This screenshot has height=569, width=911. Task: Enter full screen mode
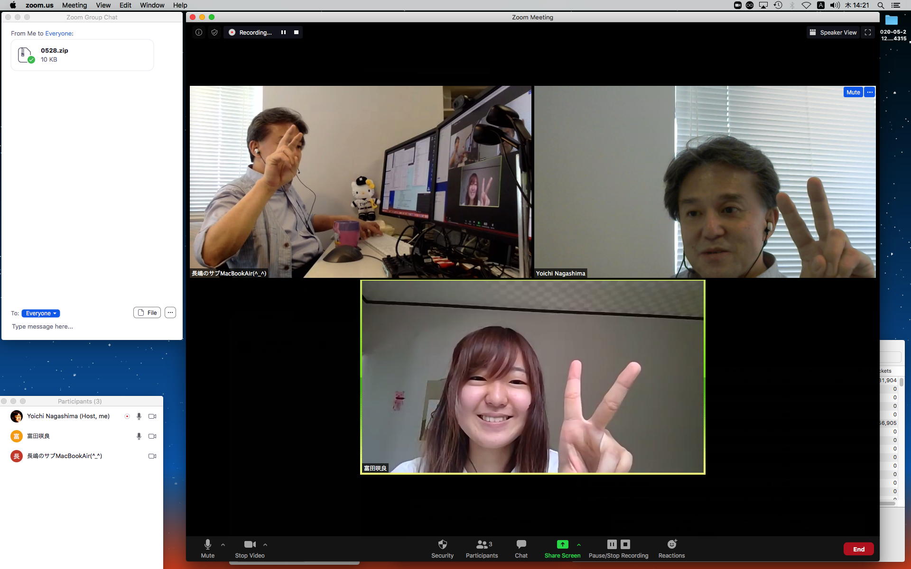868,33
